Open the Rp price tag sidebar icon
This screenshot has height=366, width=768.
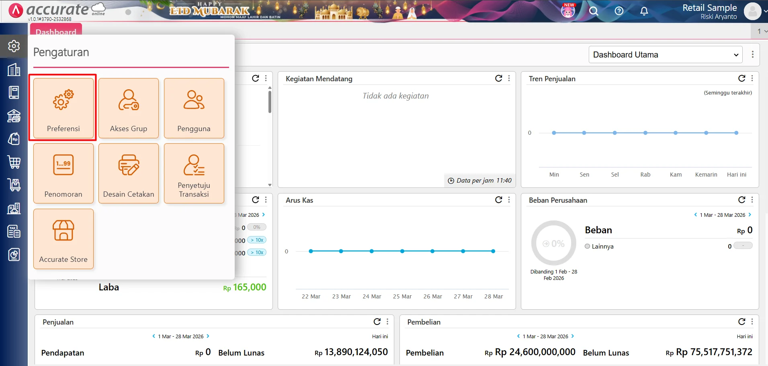click(14, 139)
